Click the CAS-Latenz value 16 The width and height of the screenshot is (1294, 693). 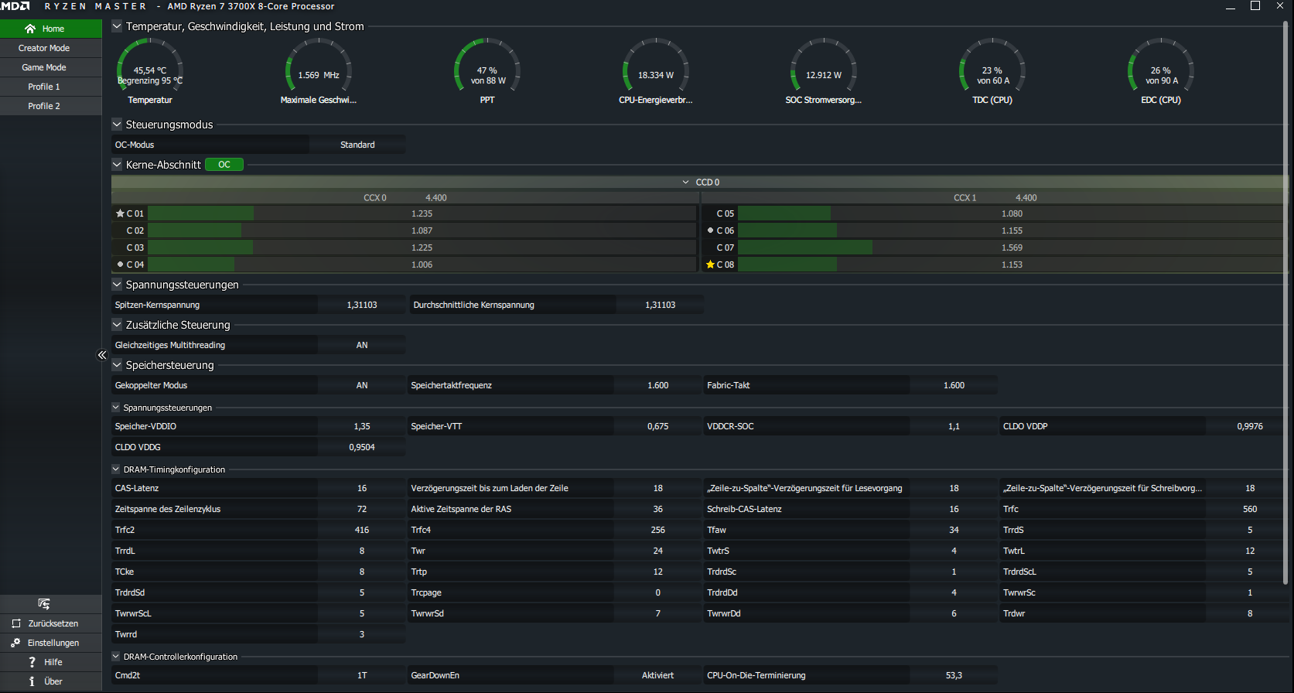(361, 488)
